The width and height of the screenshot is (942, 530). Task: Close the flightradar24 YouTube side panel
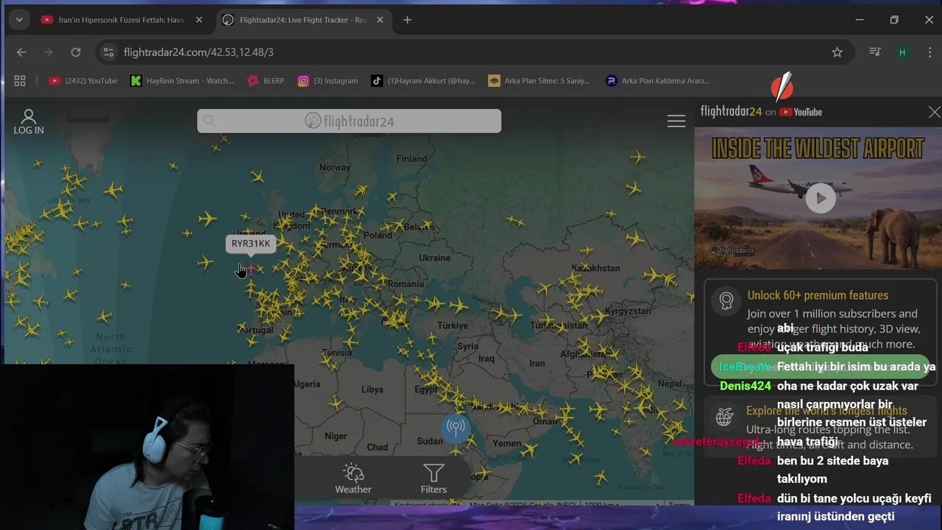pyautogui.click(x=934, y=112)
